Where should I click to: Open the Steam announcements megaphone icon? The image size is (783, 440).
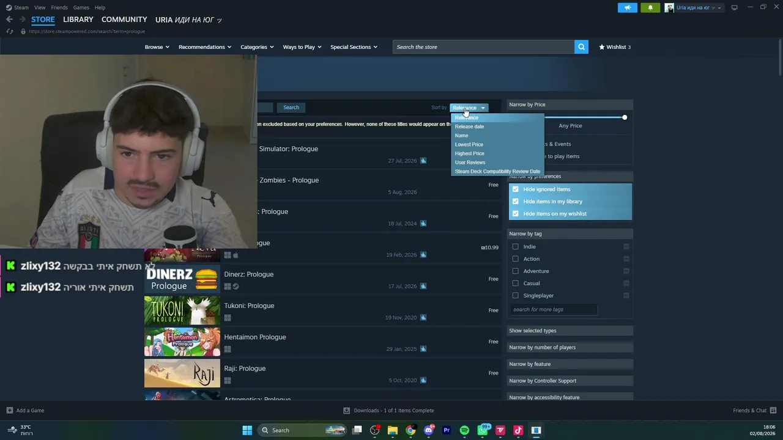pyautogui.click(x=627, y=7)
